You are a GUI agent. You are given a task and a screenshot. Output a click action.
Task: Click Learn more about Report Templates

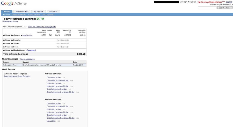point(17,76)
